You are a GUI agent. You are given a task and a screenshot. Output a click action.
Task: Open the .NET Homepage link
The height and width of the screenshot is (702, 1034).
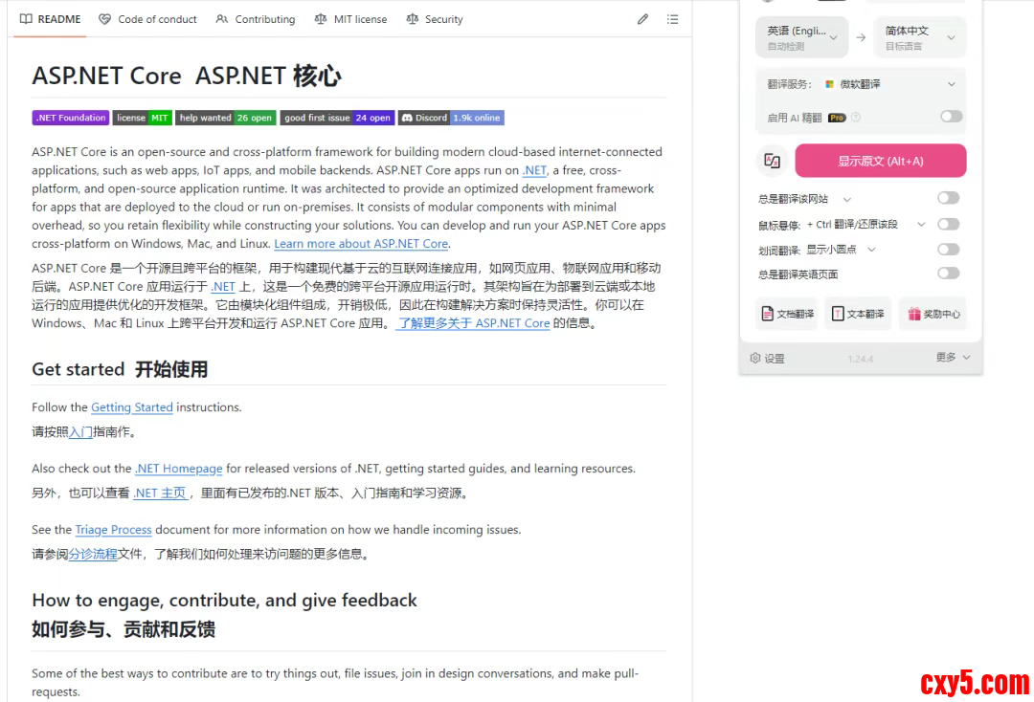[179, 469]
